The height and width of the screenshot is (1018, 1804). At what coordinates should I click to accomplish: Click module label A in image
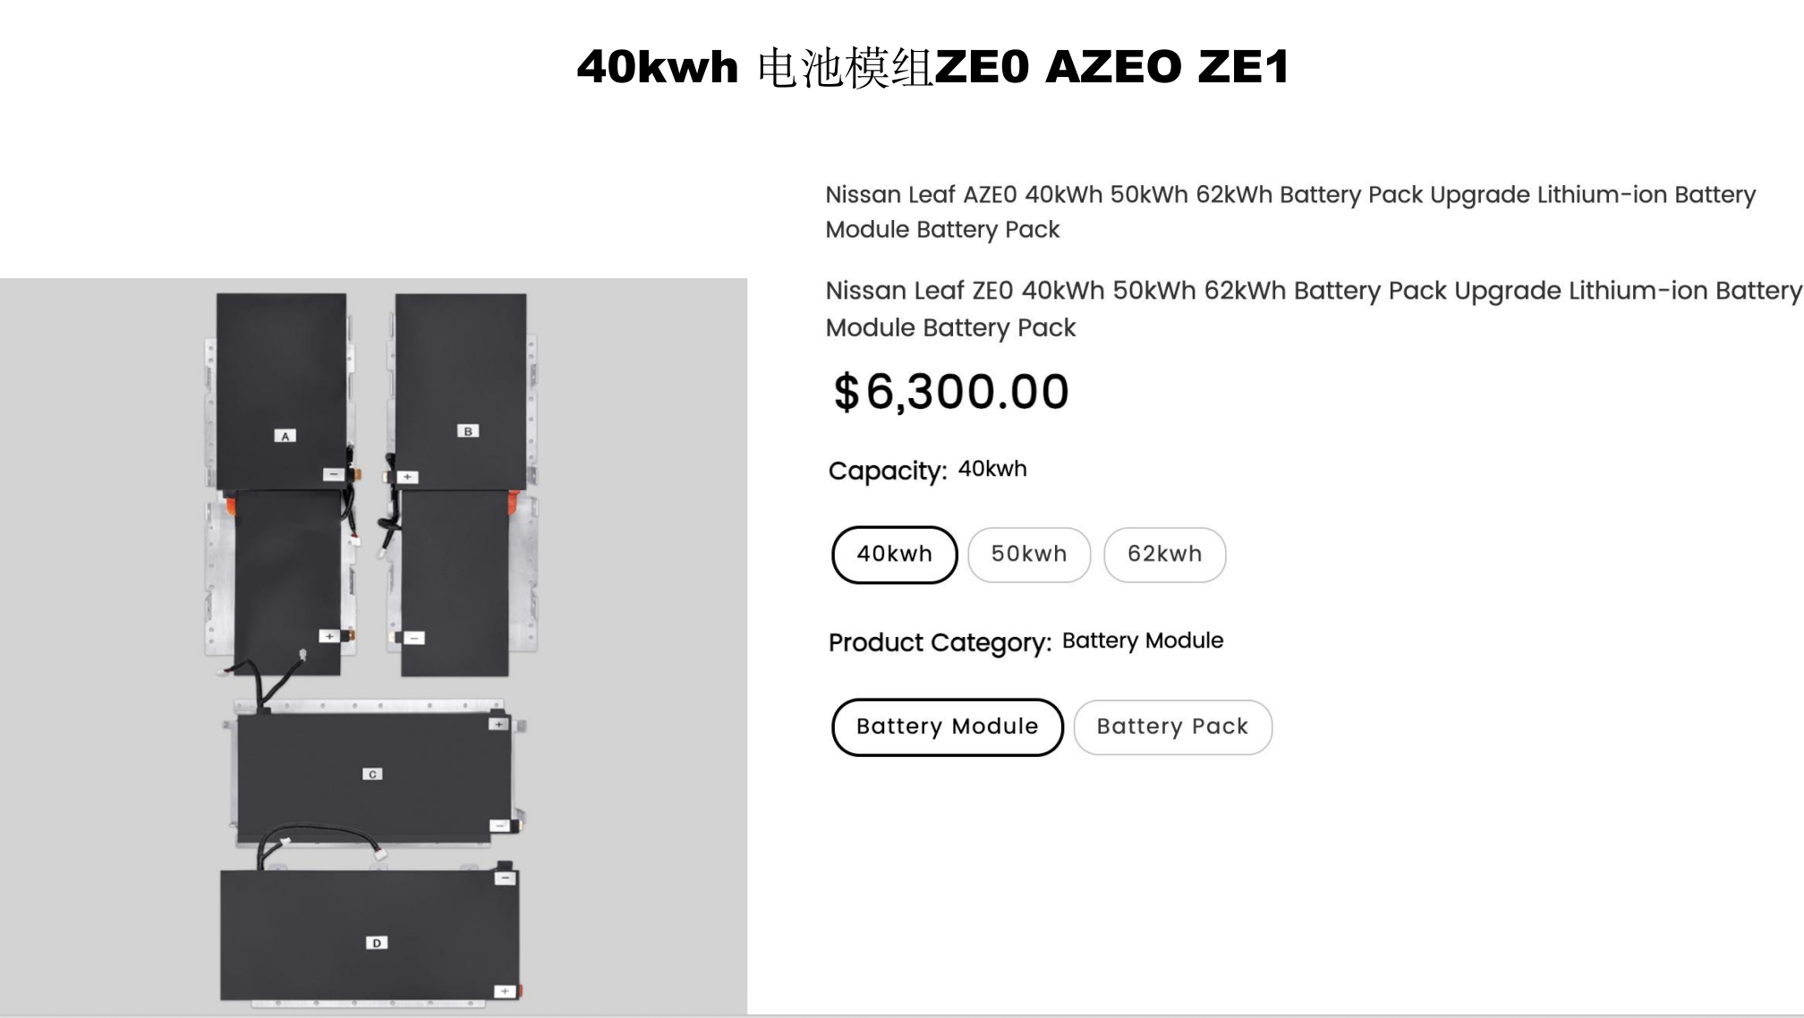coord(285,436)
